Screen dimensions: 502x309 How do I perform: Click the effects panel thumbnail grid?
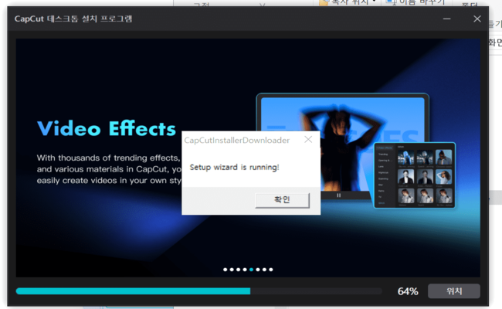click(x=424, y=176)
